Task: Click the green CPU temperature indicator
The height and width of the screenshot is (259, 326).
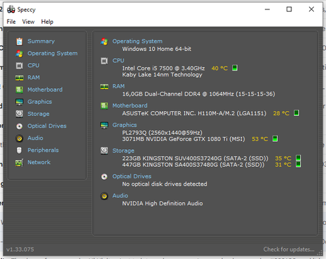Action: (235, 68)
